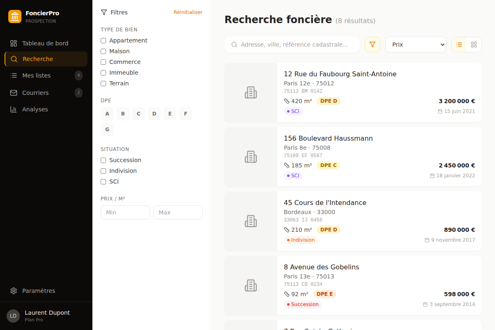The width and height of the screenshot is (495, 330).
Task: Click the ruler icon beside 92 m²
Action: [x=287, y=294]
